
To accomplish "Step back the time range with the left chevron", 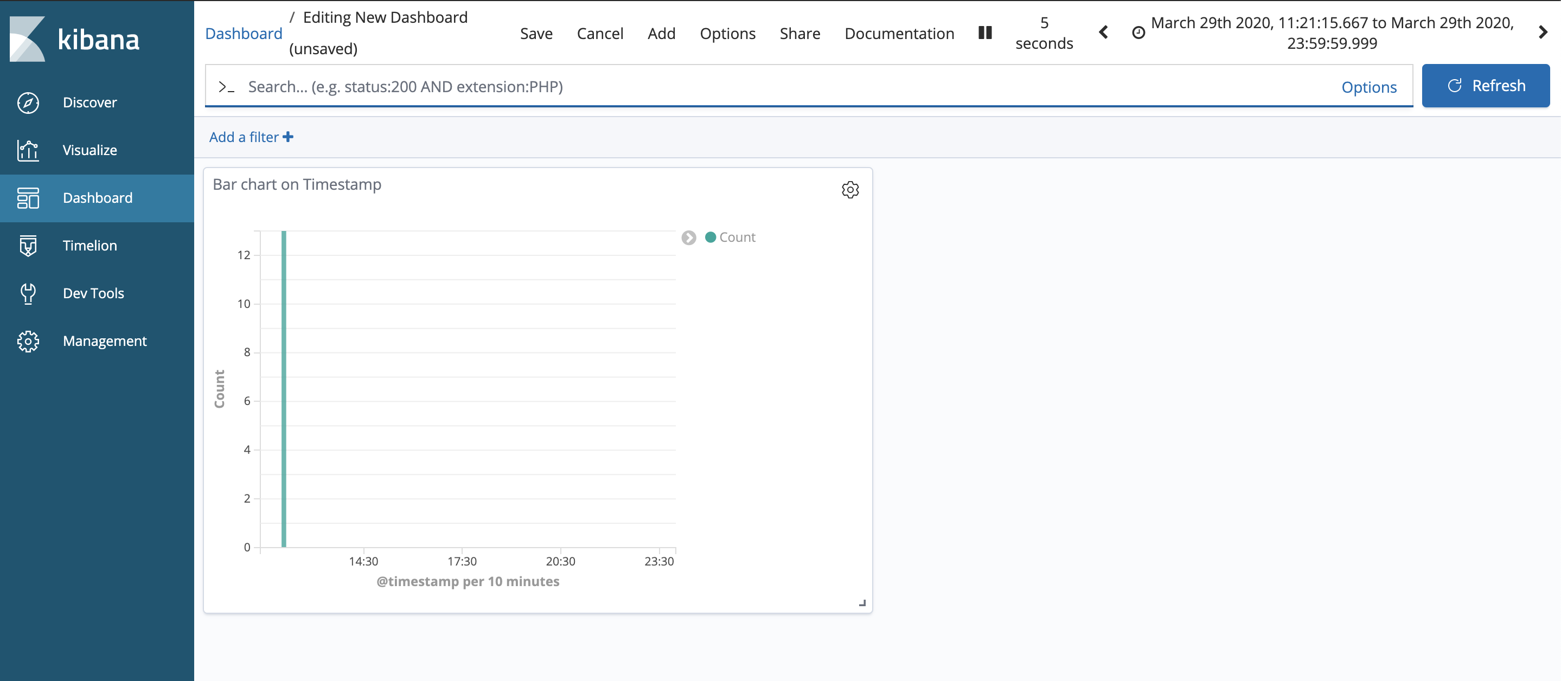I will click(x=1103, y=33).
